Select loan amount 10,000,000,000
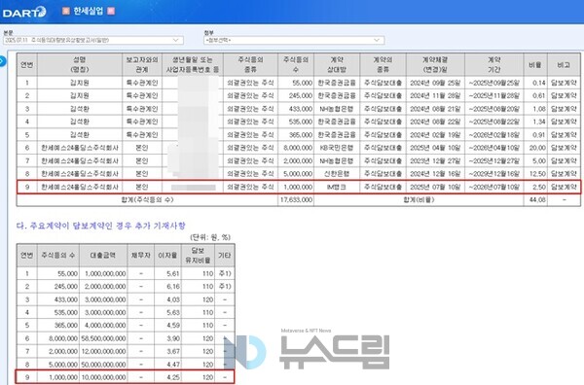The height and width of the screenshot is (385, 584). click(103, 377)
